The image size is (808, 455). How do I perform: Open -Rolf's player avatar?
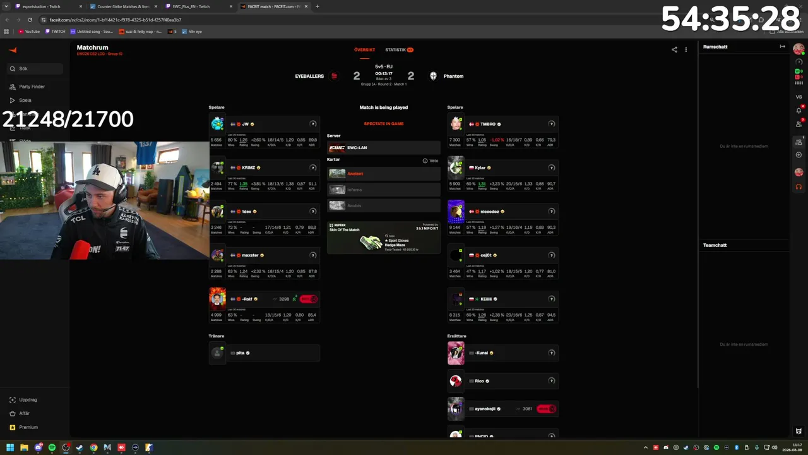[x=217, y=299]
